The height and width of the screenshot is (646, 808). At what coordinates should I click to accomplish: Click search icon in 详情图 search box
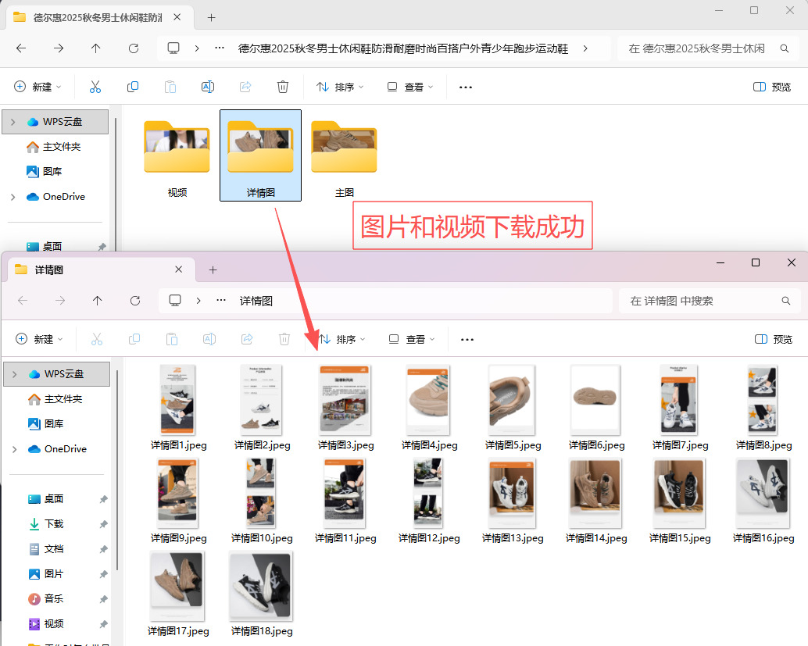tap(786, 301)
